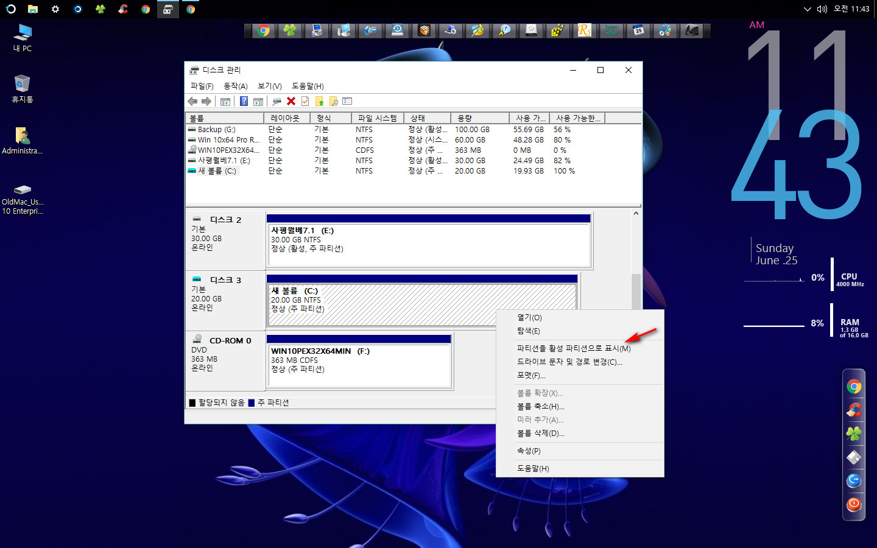
Task: Open the calendar 25 icon in top launcher
Action: coord(638,30)
